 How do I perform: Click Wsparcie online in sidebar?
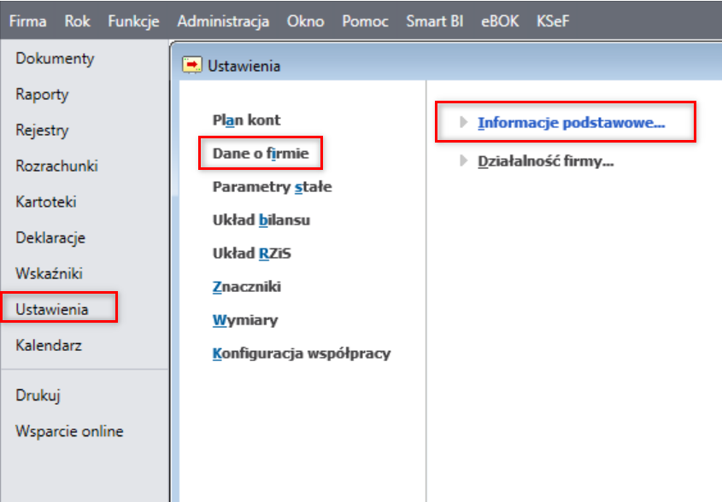tap(69, 431)
